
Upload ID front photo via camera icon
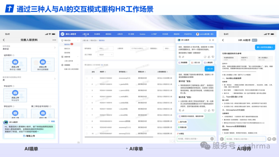pos(15,62)
